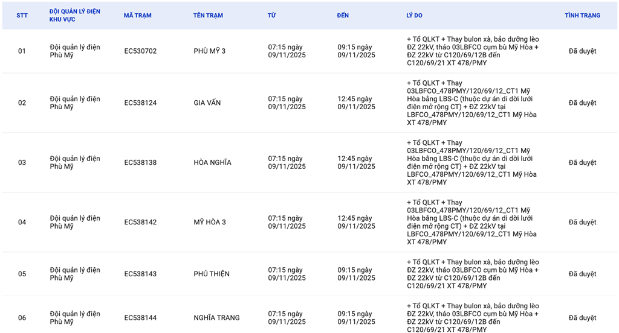Click the STT column header
The image size is (619, 333).
[x=22, y=16]
